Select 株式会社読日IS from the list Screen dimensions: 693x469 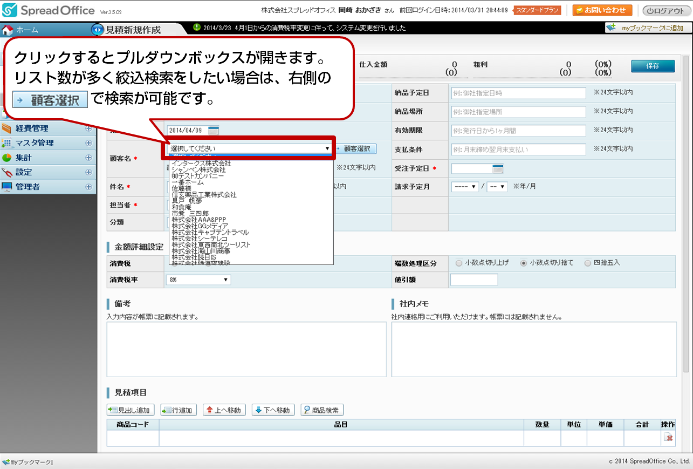195,257
